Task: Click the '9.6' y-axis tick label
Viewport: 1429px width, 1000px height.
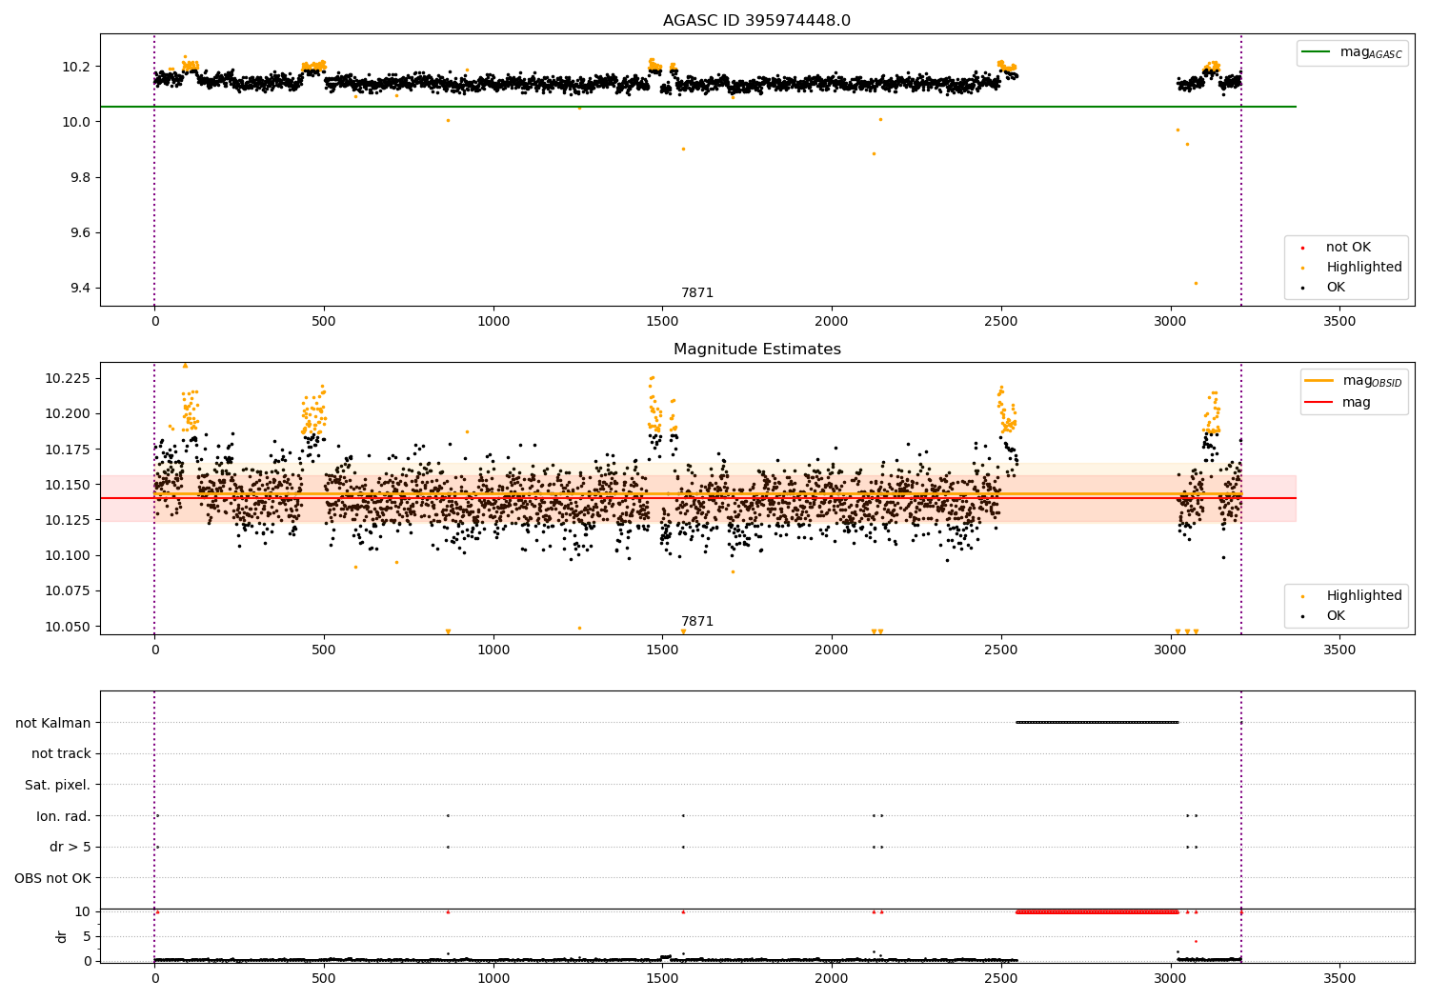Action: [x=79, y=232]
